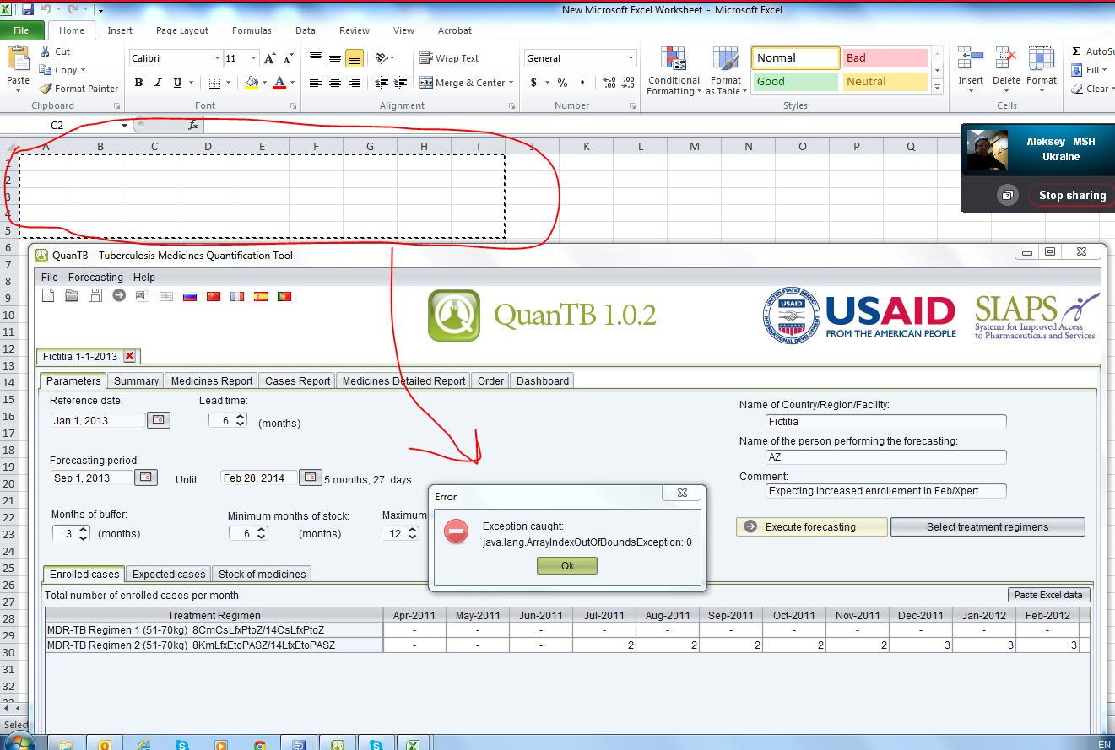The height and width of the screenshot is (750, 1115).
Task: Toggle Bold formatting in Excel
Action: click(138, 83)
